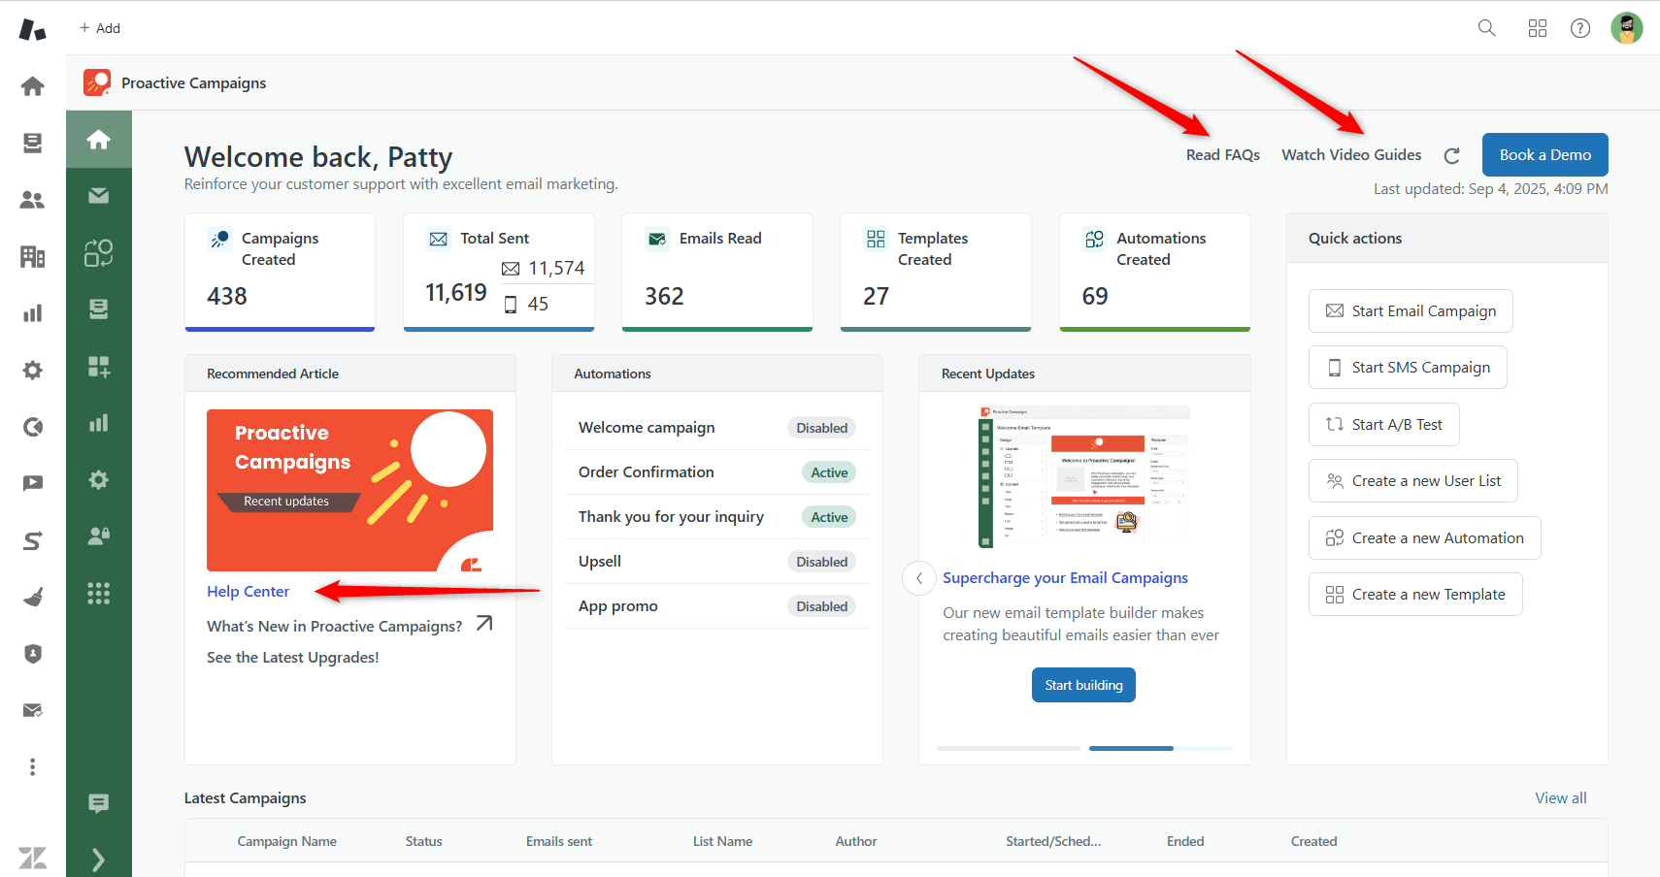The width and height of the screenshot is (1660, 877).
Task: Open the Read FAQs link
Action: tap(1223, 155)
